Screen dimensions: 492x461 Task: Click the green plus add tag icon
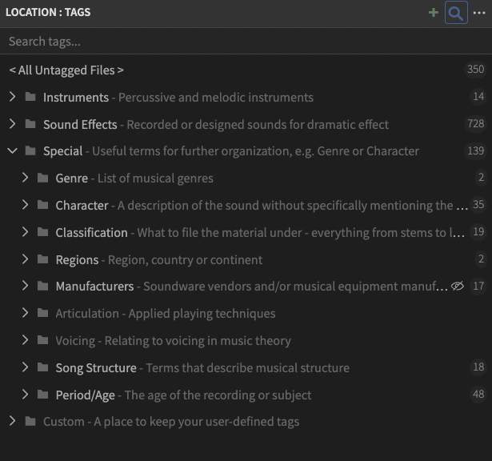pyautogui.click(x=434, y=13)
